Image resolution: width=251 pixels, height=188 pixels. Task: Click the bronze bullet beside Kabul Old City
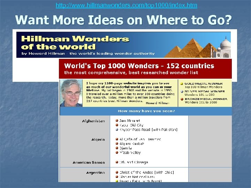tap(117, 125)
